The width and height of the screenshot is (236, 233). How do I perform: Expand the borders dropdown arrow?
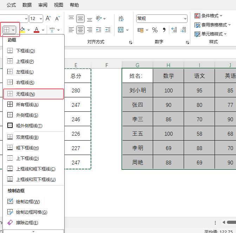click(13, 30)
